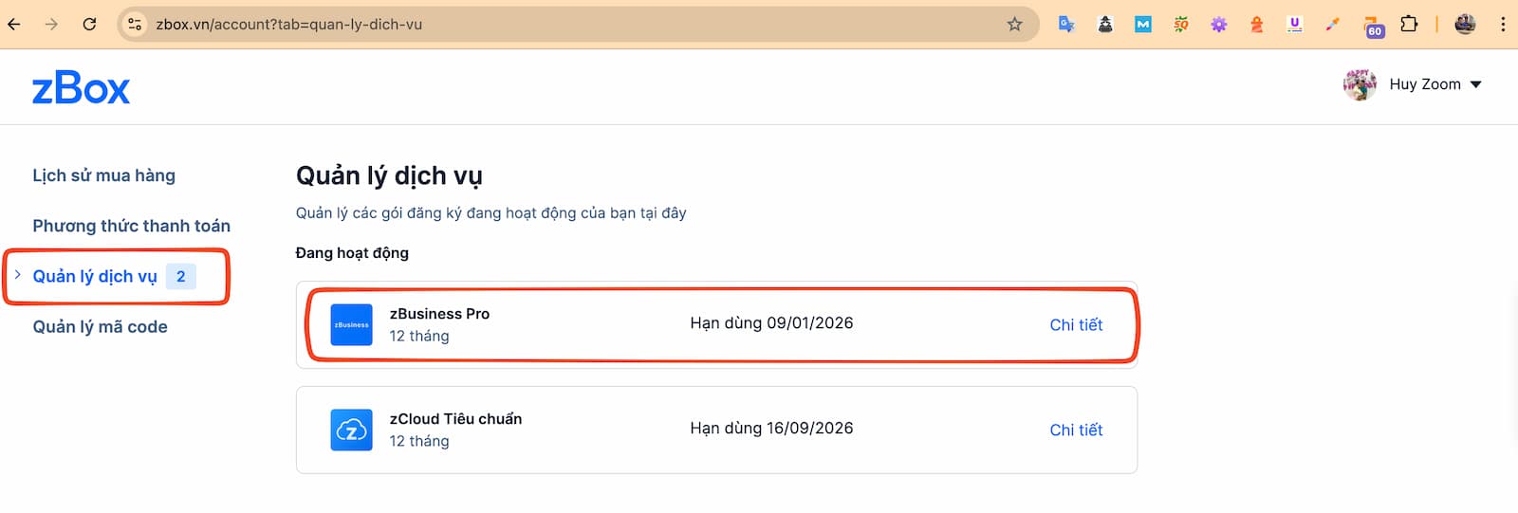
Task: Click the Huy Zoom user avatar
Action: 1360,84
